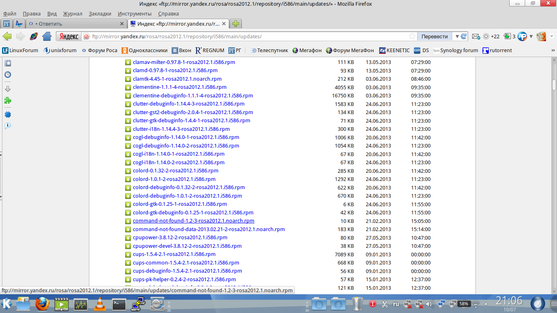Screen dimensions: 557x313
Task: Open add-ons via green puzzle icon
Action: pos(7,100)
